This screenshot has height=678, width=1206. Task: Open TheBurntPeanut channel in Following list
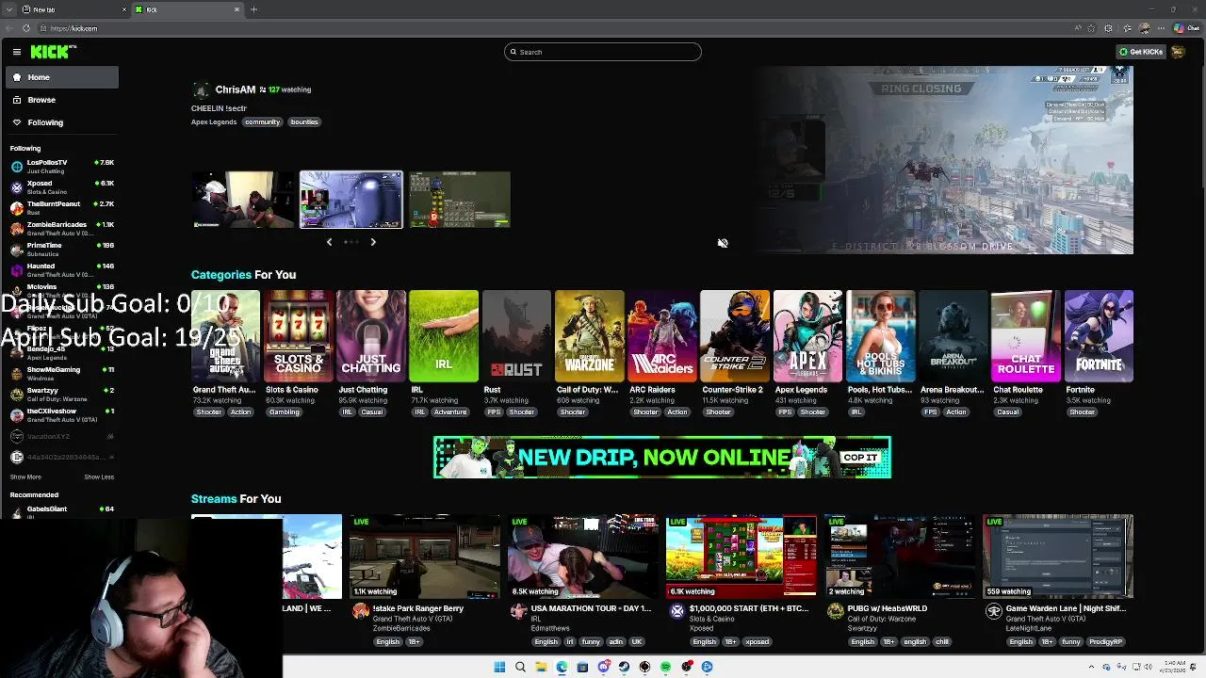point(62,208)
